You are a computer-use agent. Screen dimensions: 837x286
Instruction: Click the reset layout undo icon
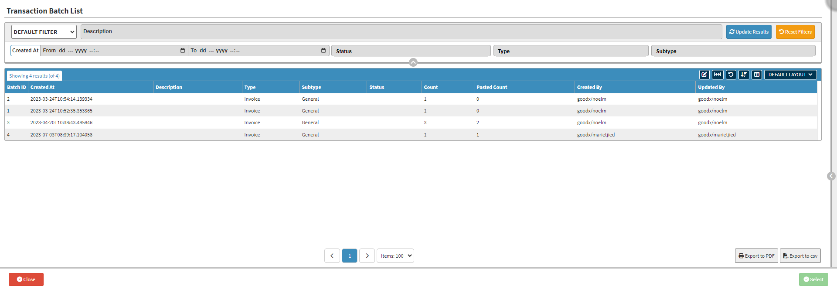coord(731,75)
